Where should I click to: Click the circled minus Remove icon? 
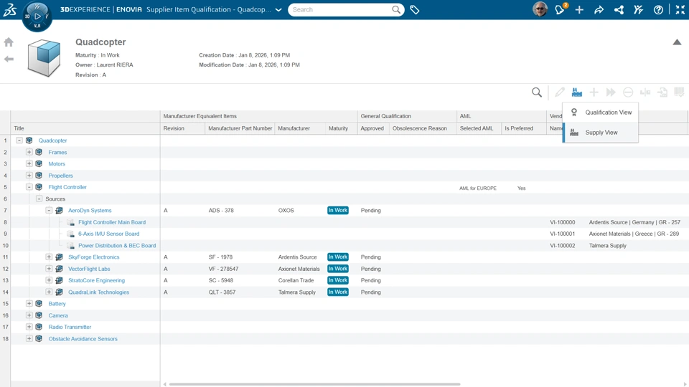[628, 92]
